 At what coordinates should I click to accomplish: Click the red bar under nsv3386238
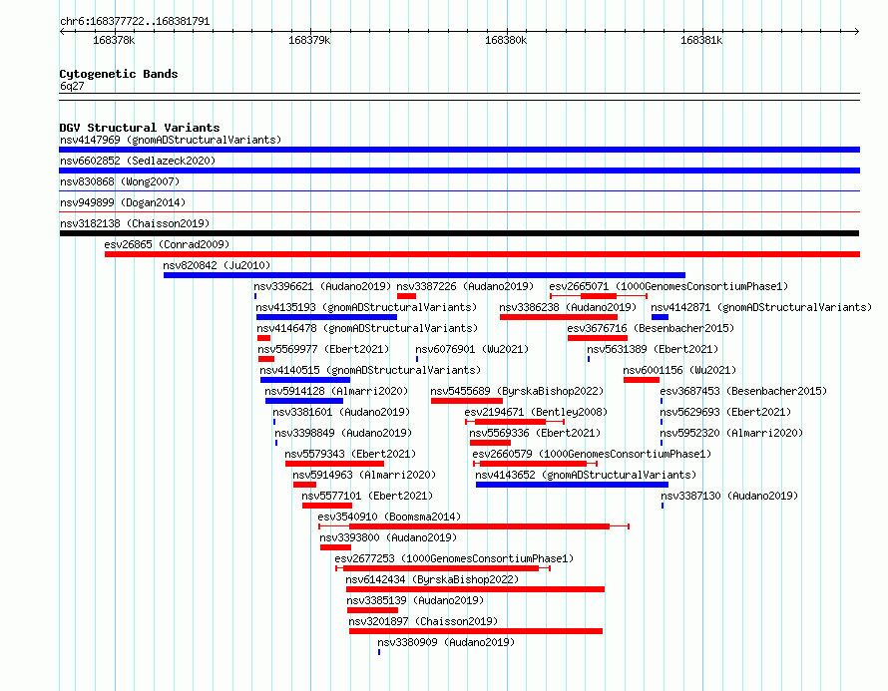pyautogui.click(x=558, y=317)
